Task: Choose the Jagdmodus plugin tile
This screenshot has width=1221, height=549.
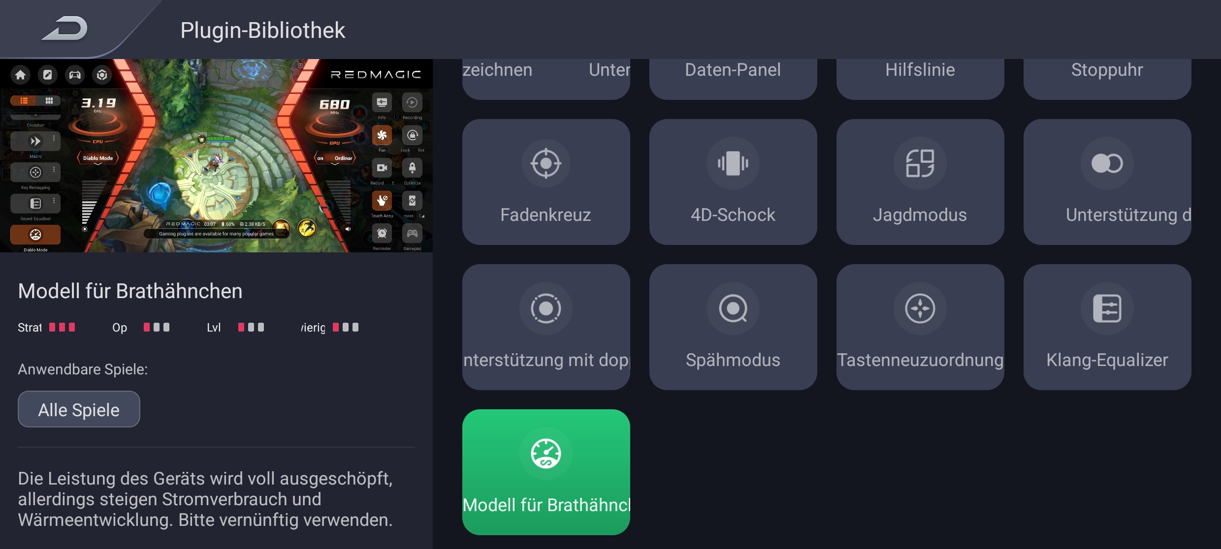Action: [920, 182]
